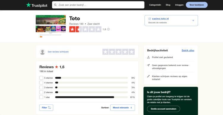Rate five stars in the review selector
The image size is (223, 115).
(131, 52)
